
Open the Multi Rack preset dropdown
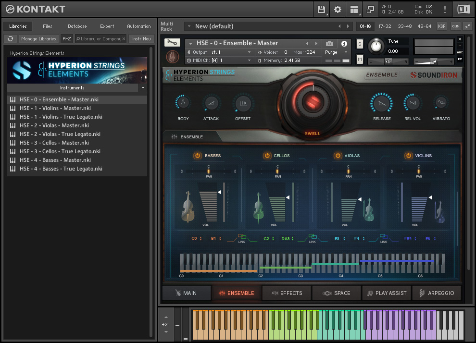point(189,26)
